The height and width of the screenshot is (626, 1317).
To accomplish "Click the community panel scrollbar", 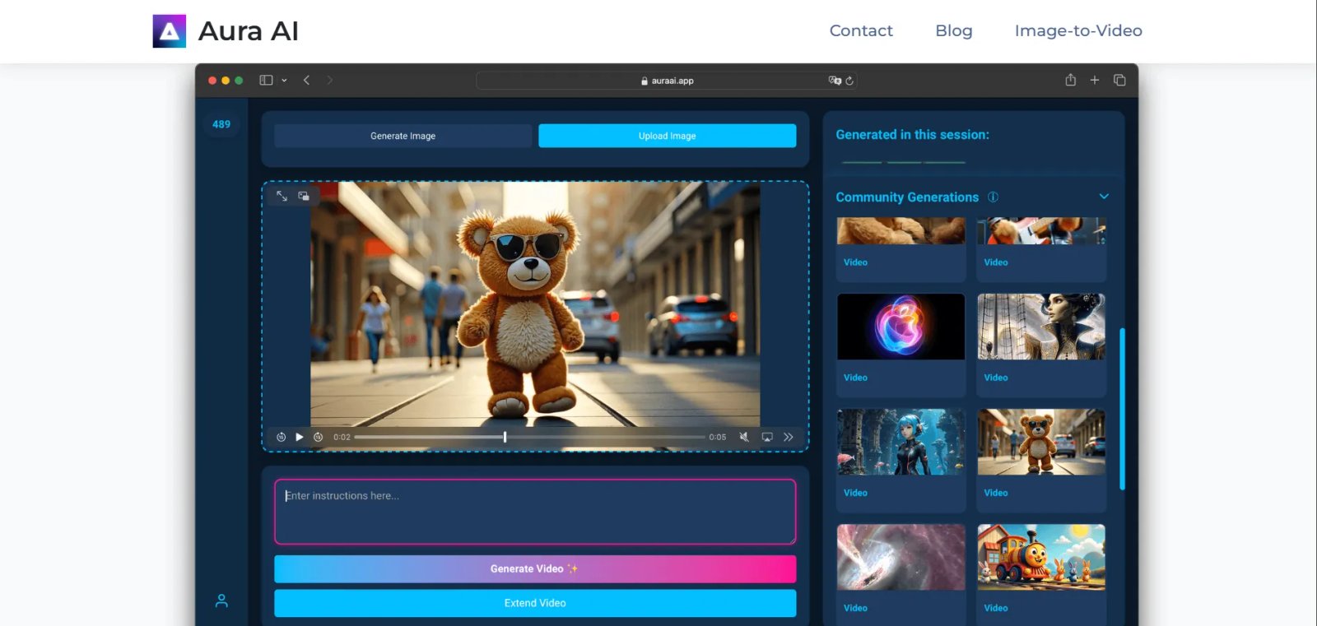I will point(1122,409).
